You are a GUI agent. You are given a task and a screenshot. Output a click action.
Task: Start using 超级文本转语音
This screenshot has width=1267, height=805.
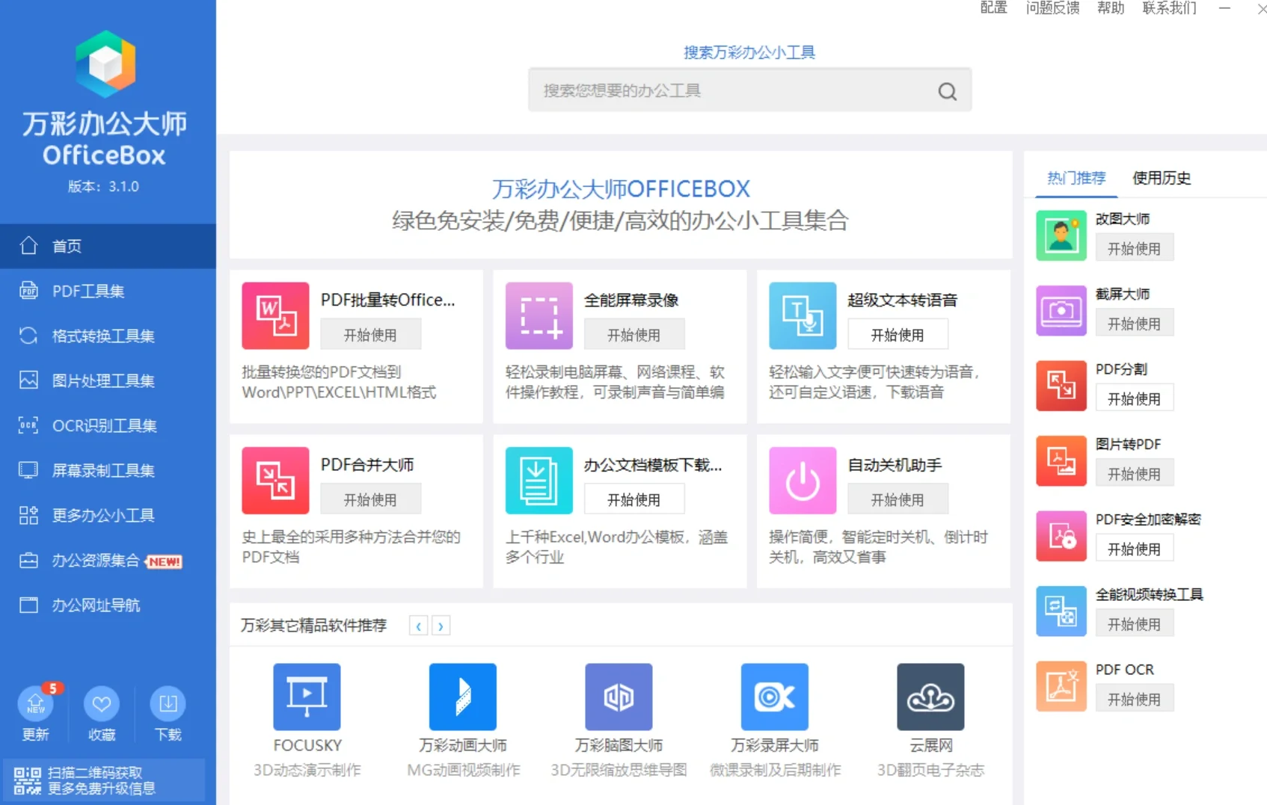pyautogui.click(x=898, y=334)
